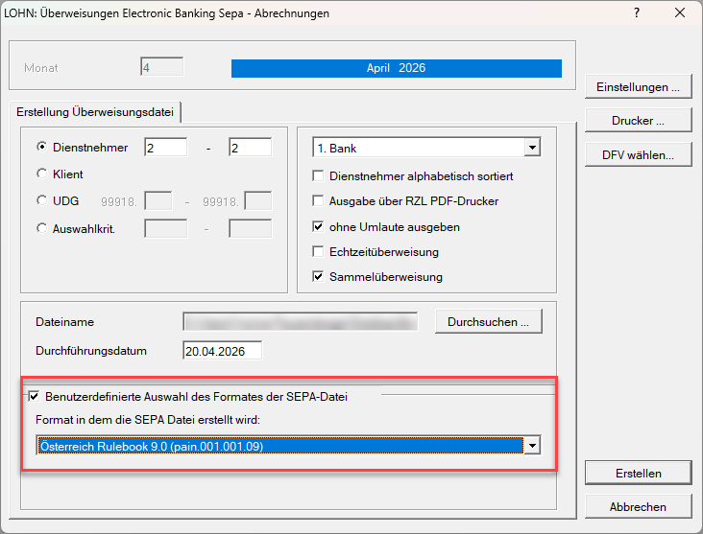This screenshot has height=534, width=703.
Task: Select the Auswahlkrit. radio button
Action: [x=41, y=228]
